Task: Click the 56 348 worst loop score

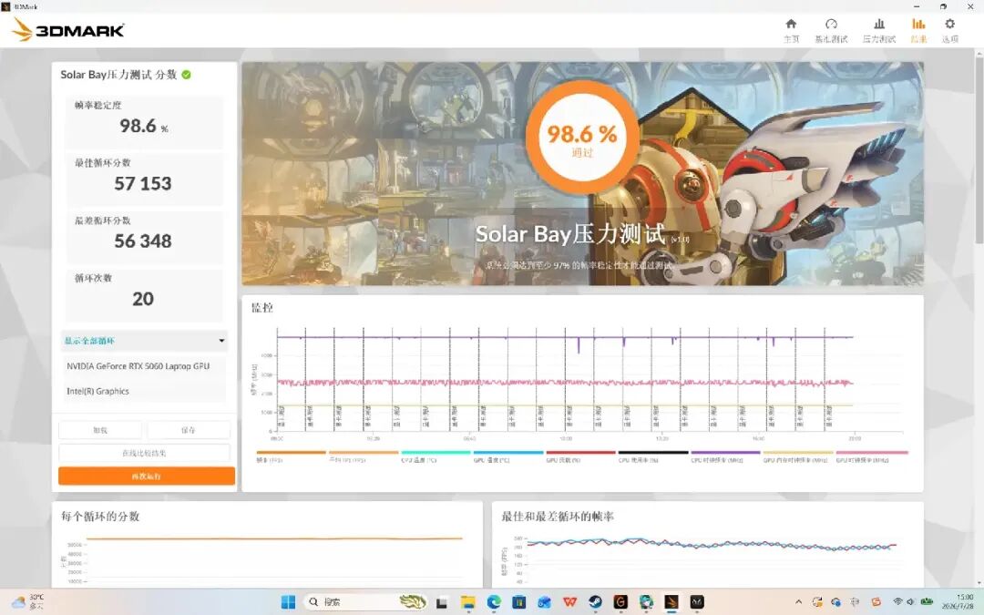Action: [x=143, y=241]
